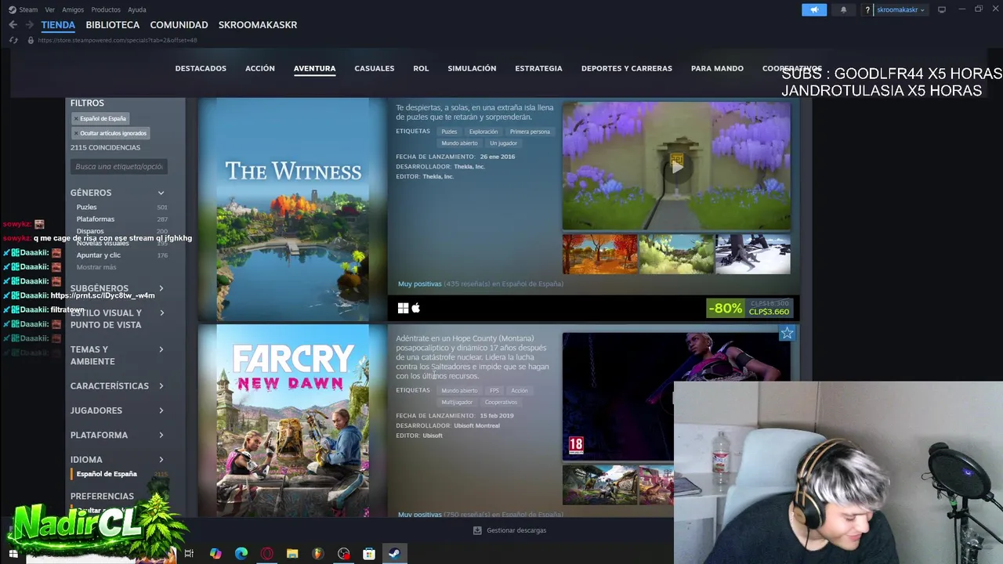Open Steam help question mark
This screenshot has height=564, width=1003.
[867, 9]
